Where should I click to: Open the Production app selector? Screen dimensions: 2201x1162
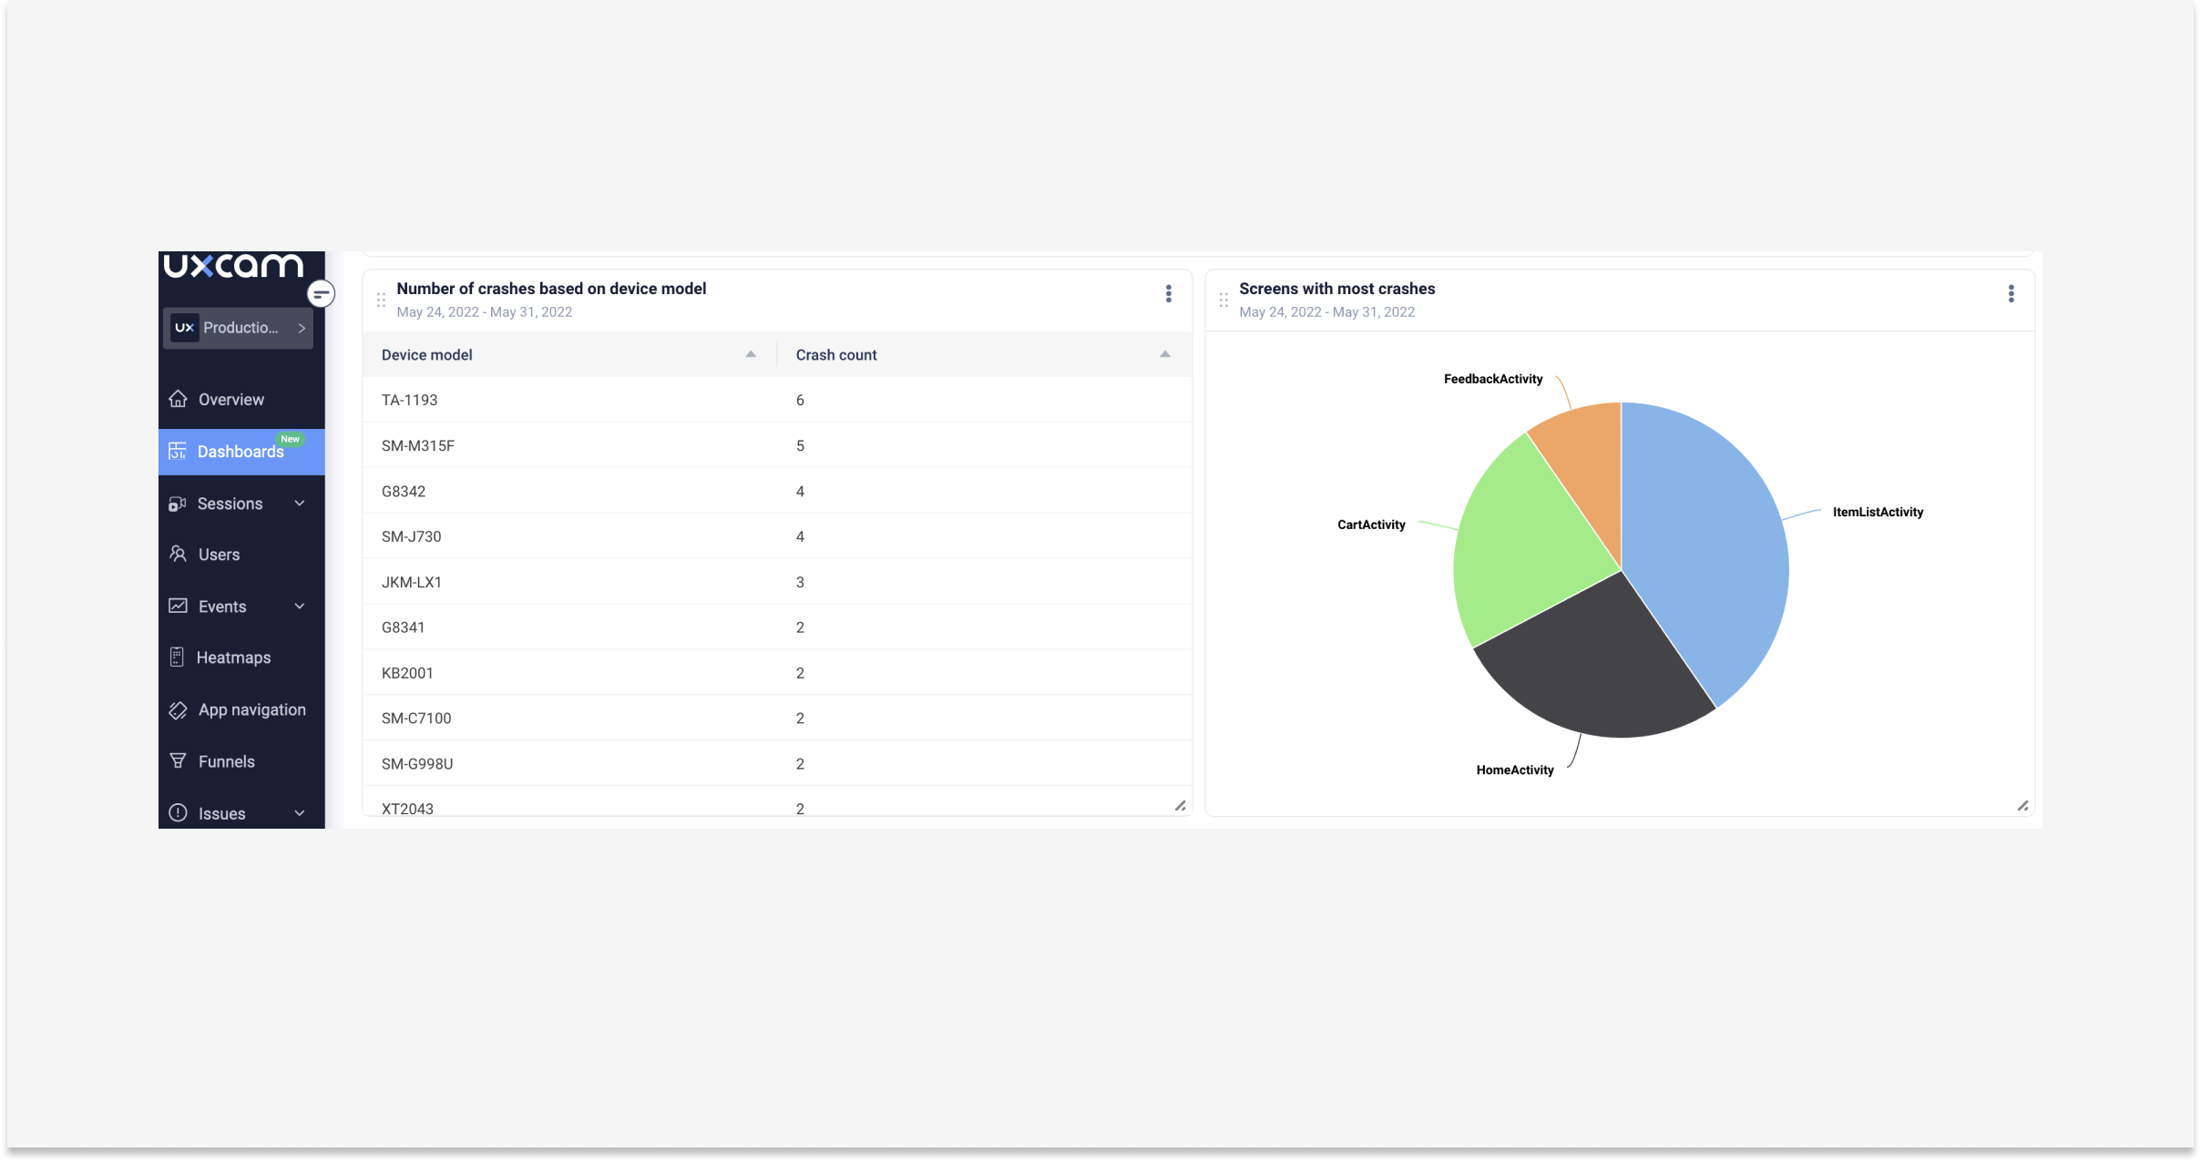coord(239,328)
